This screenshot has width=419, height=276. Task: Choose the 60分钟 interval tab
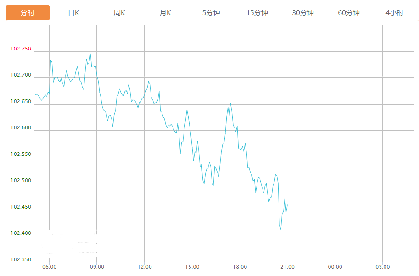(x=349, y=13)
